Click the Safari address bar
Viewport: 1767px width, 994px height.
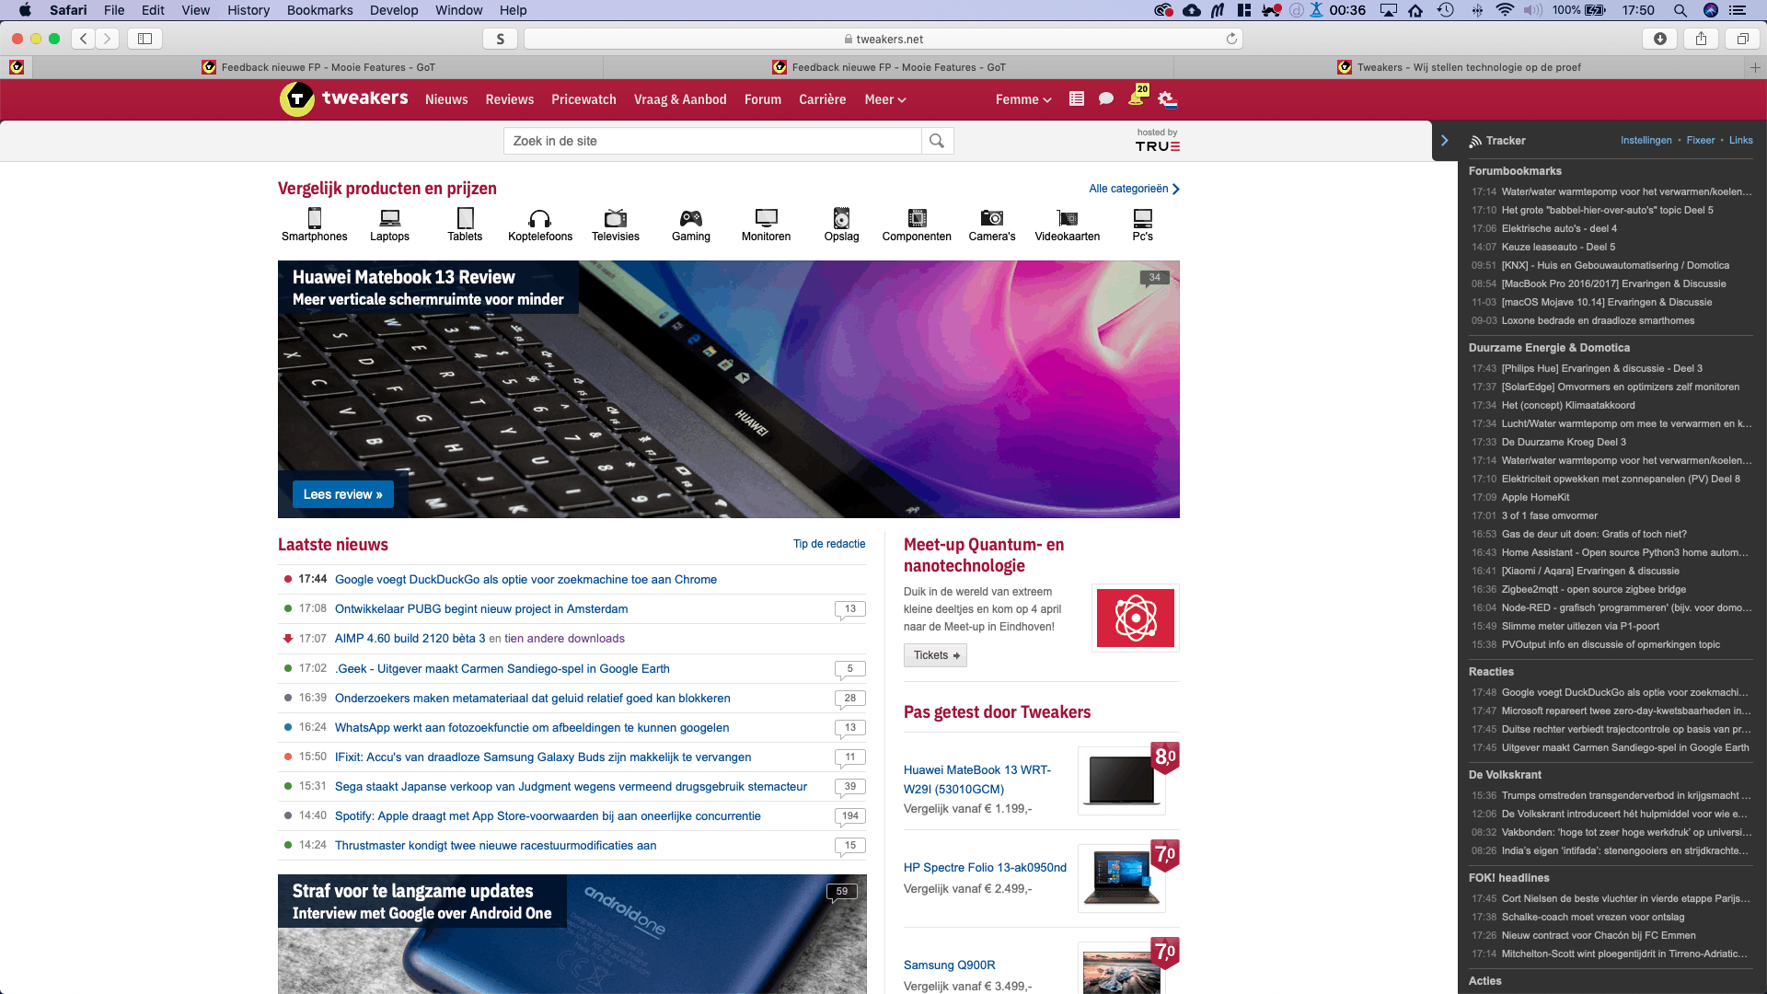tap(883, 39)
